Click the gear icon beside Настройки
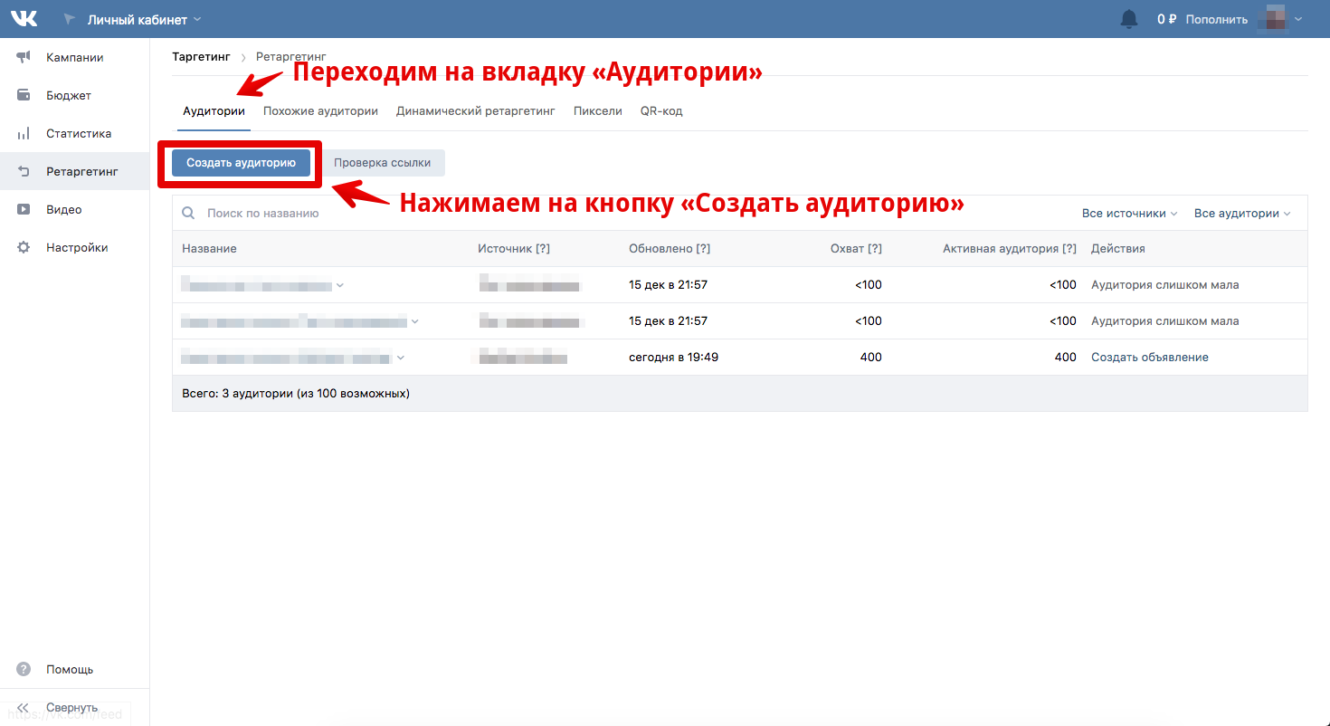This screenshot has height=726, width=1330. coord(24,248)
